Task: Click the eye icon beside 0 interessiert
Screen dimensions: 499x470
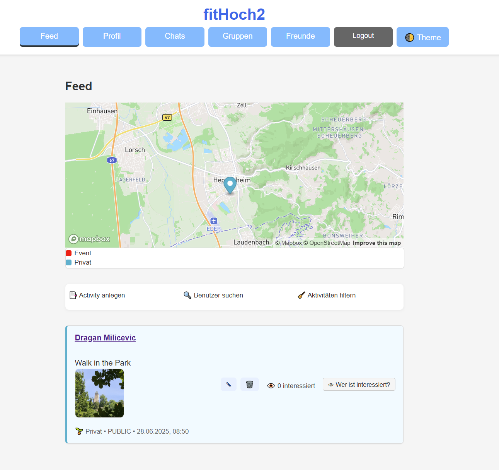Action: click(x=271, y=386)
